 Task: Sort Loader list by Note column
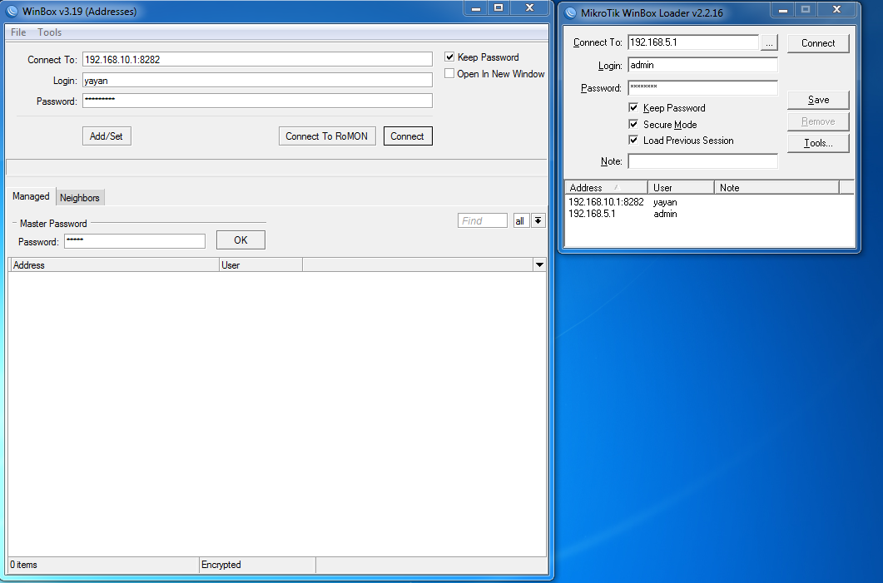776,187
